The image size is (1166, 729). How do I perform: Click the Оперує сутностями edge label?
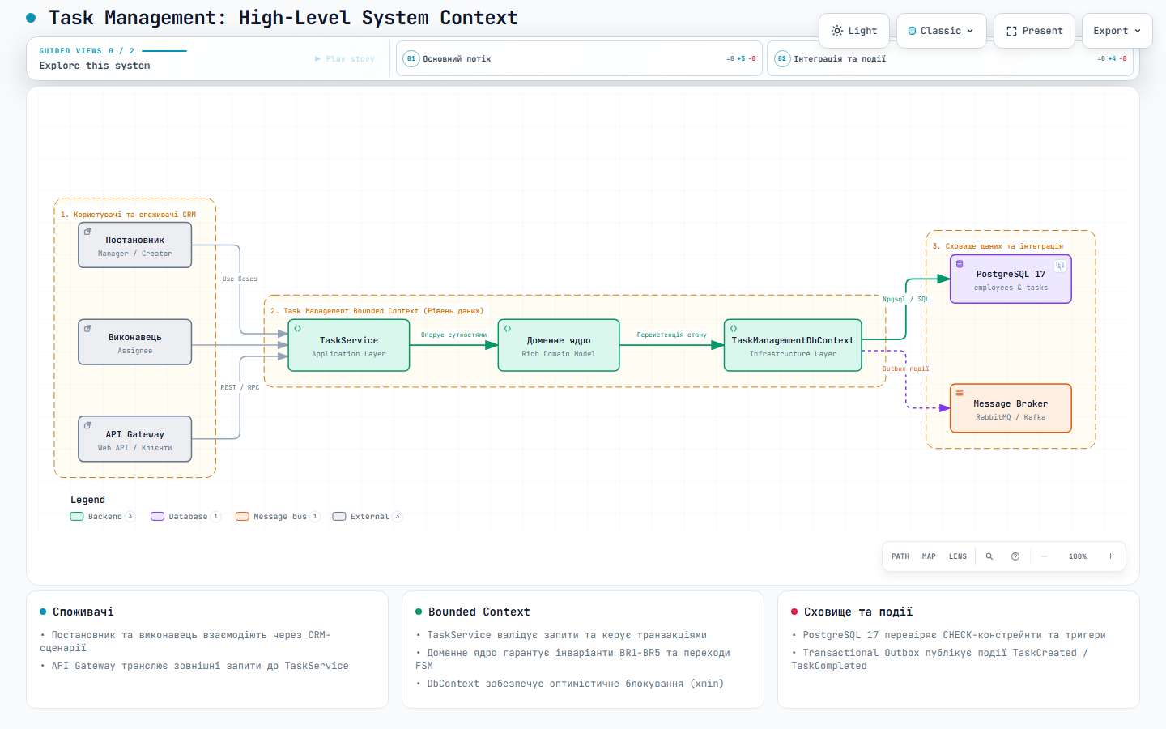[454, 335]
